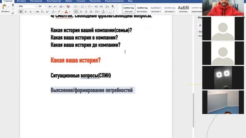This screenshot has height=138, width=246.
Task: Toggle Bold formatting (Ж)
Action: point(20,11)
